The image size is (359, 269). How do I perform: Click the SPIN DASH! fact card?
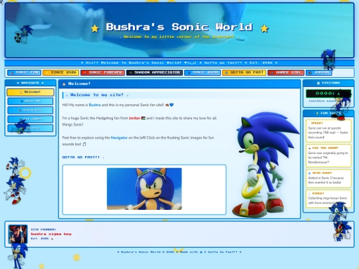click(x=328, y=178)
